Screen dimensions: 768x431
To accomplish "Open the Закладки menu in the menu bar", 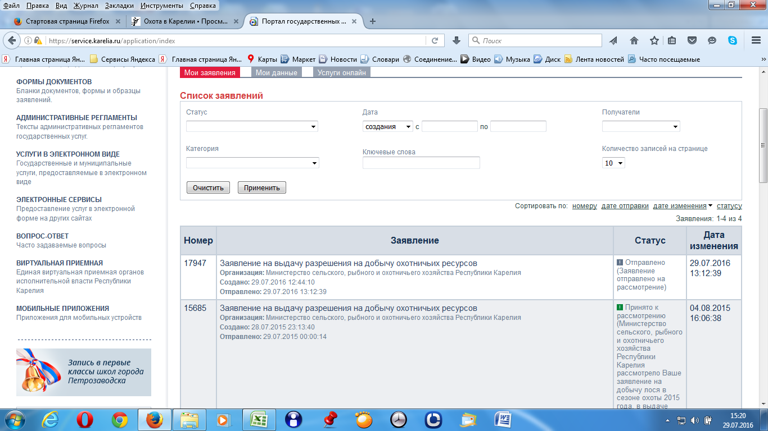I will click(120, 6).
